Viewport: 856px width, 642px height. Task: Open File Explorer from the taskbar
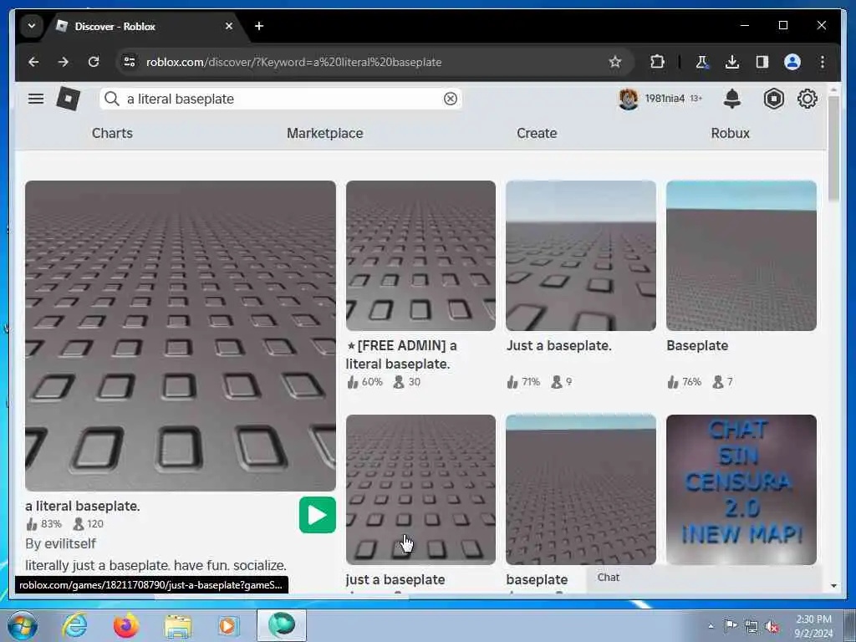click(x=178, y=626)
